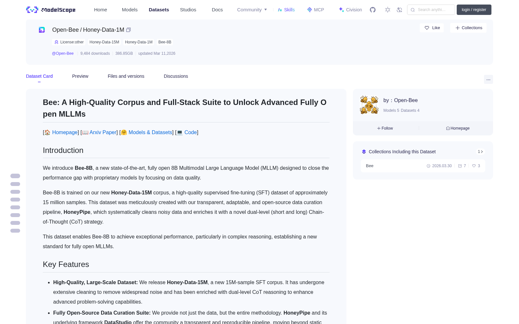Image resolution: width=519 pixels, height=324 pixels.
Task: Open the Civision navigation link
Action: pyautogui.click(x=354, y=10)
